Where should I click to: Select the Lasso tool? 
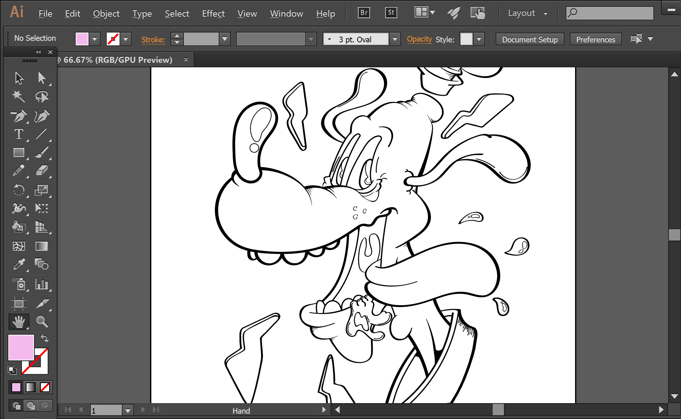(42, 96)
